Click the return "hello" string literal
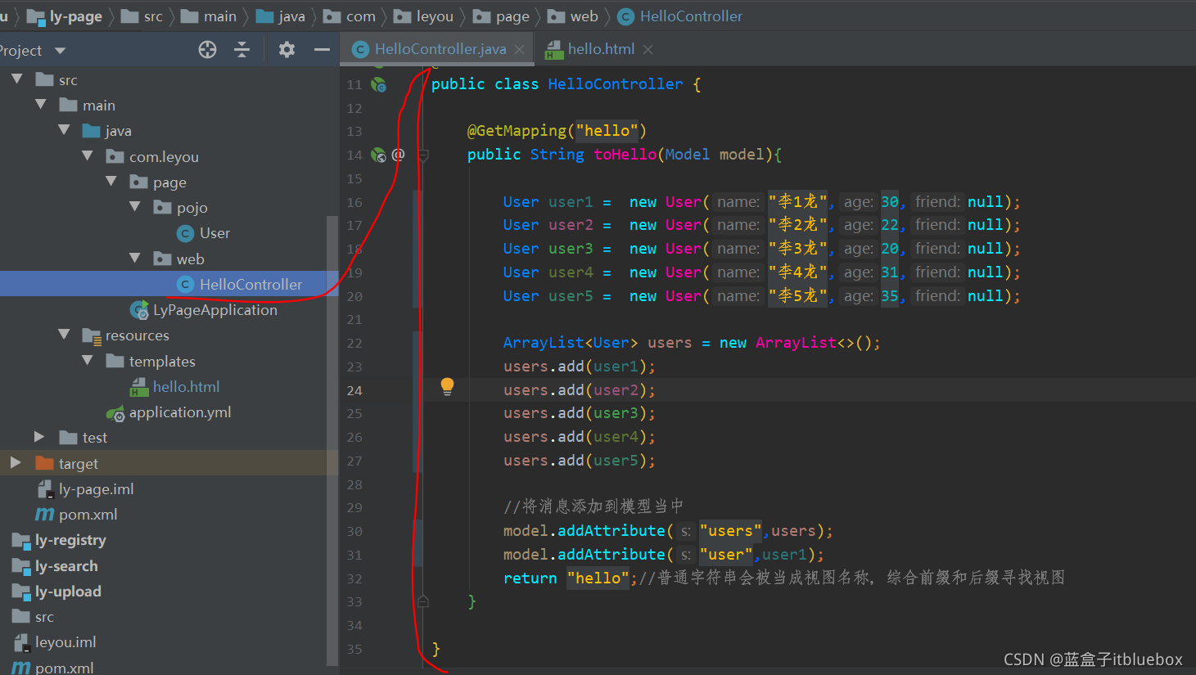The width and height of the screenshot is (1196, 675). pos(598,578)
